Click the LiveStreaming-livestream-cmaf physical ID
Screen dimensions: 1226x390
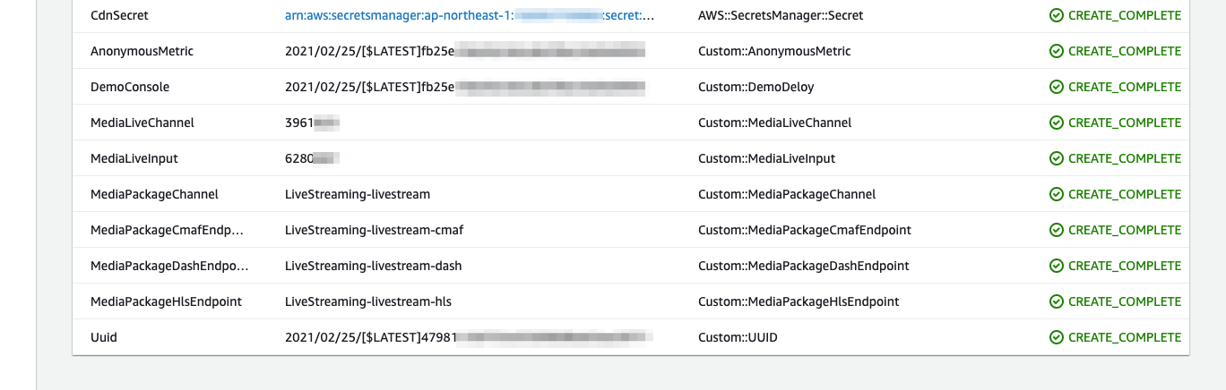click(x=374, y=230)
